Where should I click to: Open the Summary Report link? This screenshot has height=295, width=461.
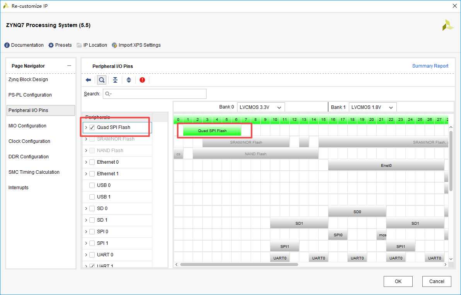[430, 66]
